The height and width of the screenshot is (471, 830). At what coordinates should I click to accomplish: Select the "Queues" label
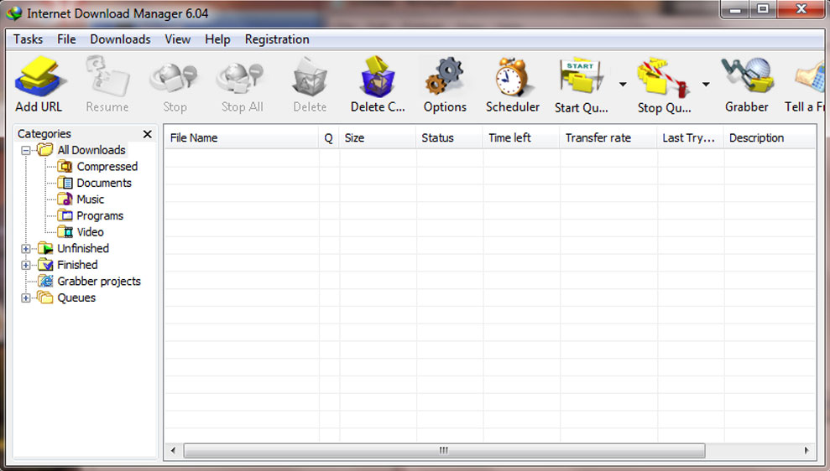[x=76, y=298]
